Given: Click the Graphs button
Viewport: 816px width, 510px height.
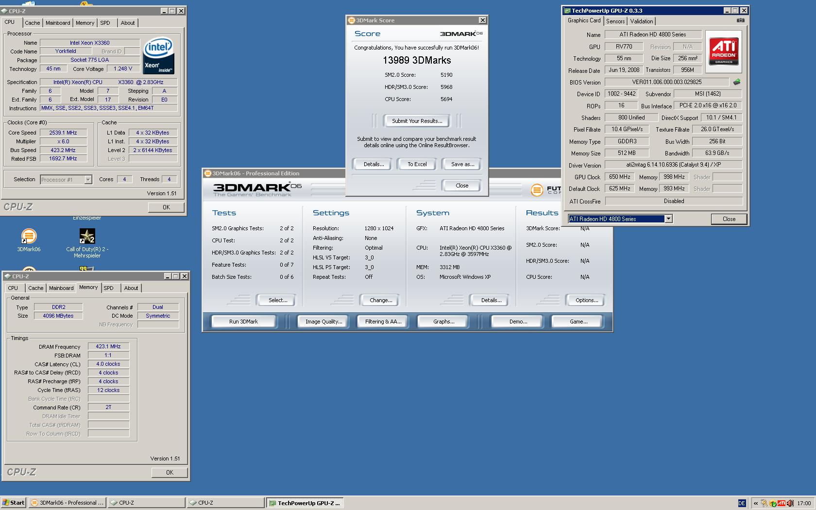Looking at the screenshot, I should pyautogui.click(x=443, y=322).
